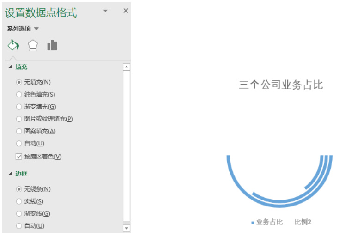Viewport: 339px width, 236px height.
Task: Close the 设置数据点格式 pane
Action: [126, 11]
